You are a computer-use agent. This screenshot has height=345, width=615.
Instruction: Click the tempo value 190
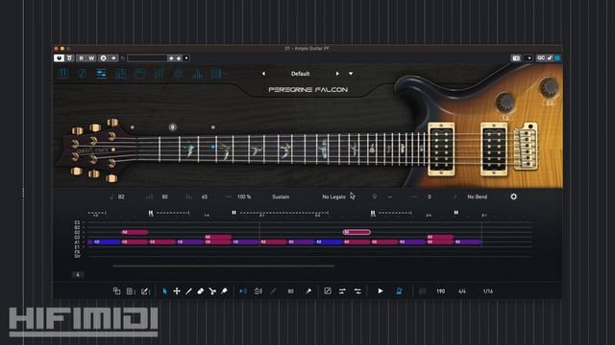point(440,291)
